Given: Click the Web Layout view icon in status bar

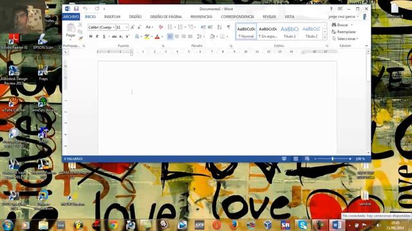Looking at the screenshot, I should [x=307, y=158].
